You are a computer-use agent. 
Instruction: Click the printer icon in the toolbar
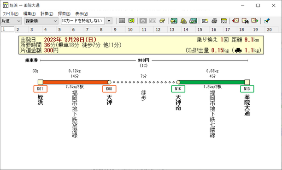(x=214, y=21)
